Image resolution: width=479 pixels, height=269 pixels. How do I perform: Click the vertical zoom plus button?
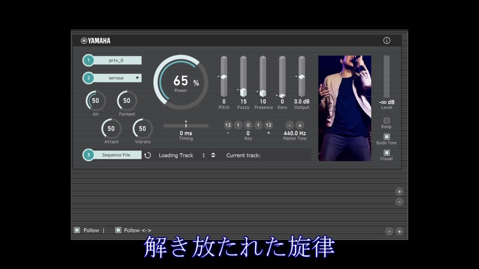[399, 192]
